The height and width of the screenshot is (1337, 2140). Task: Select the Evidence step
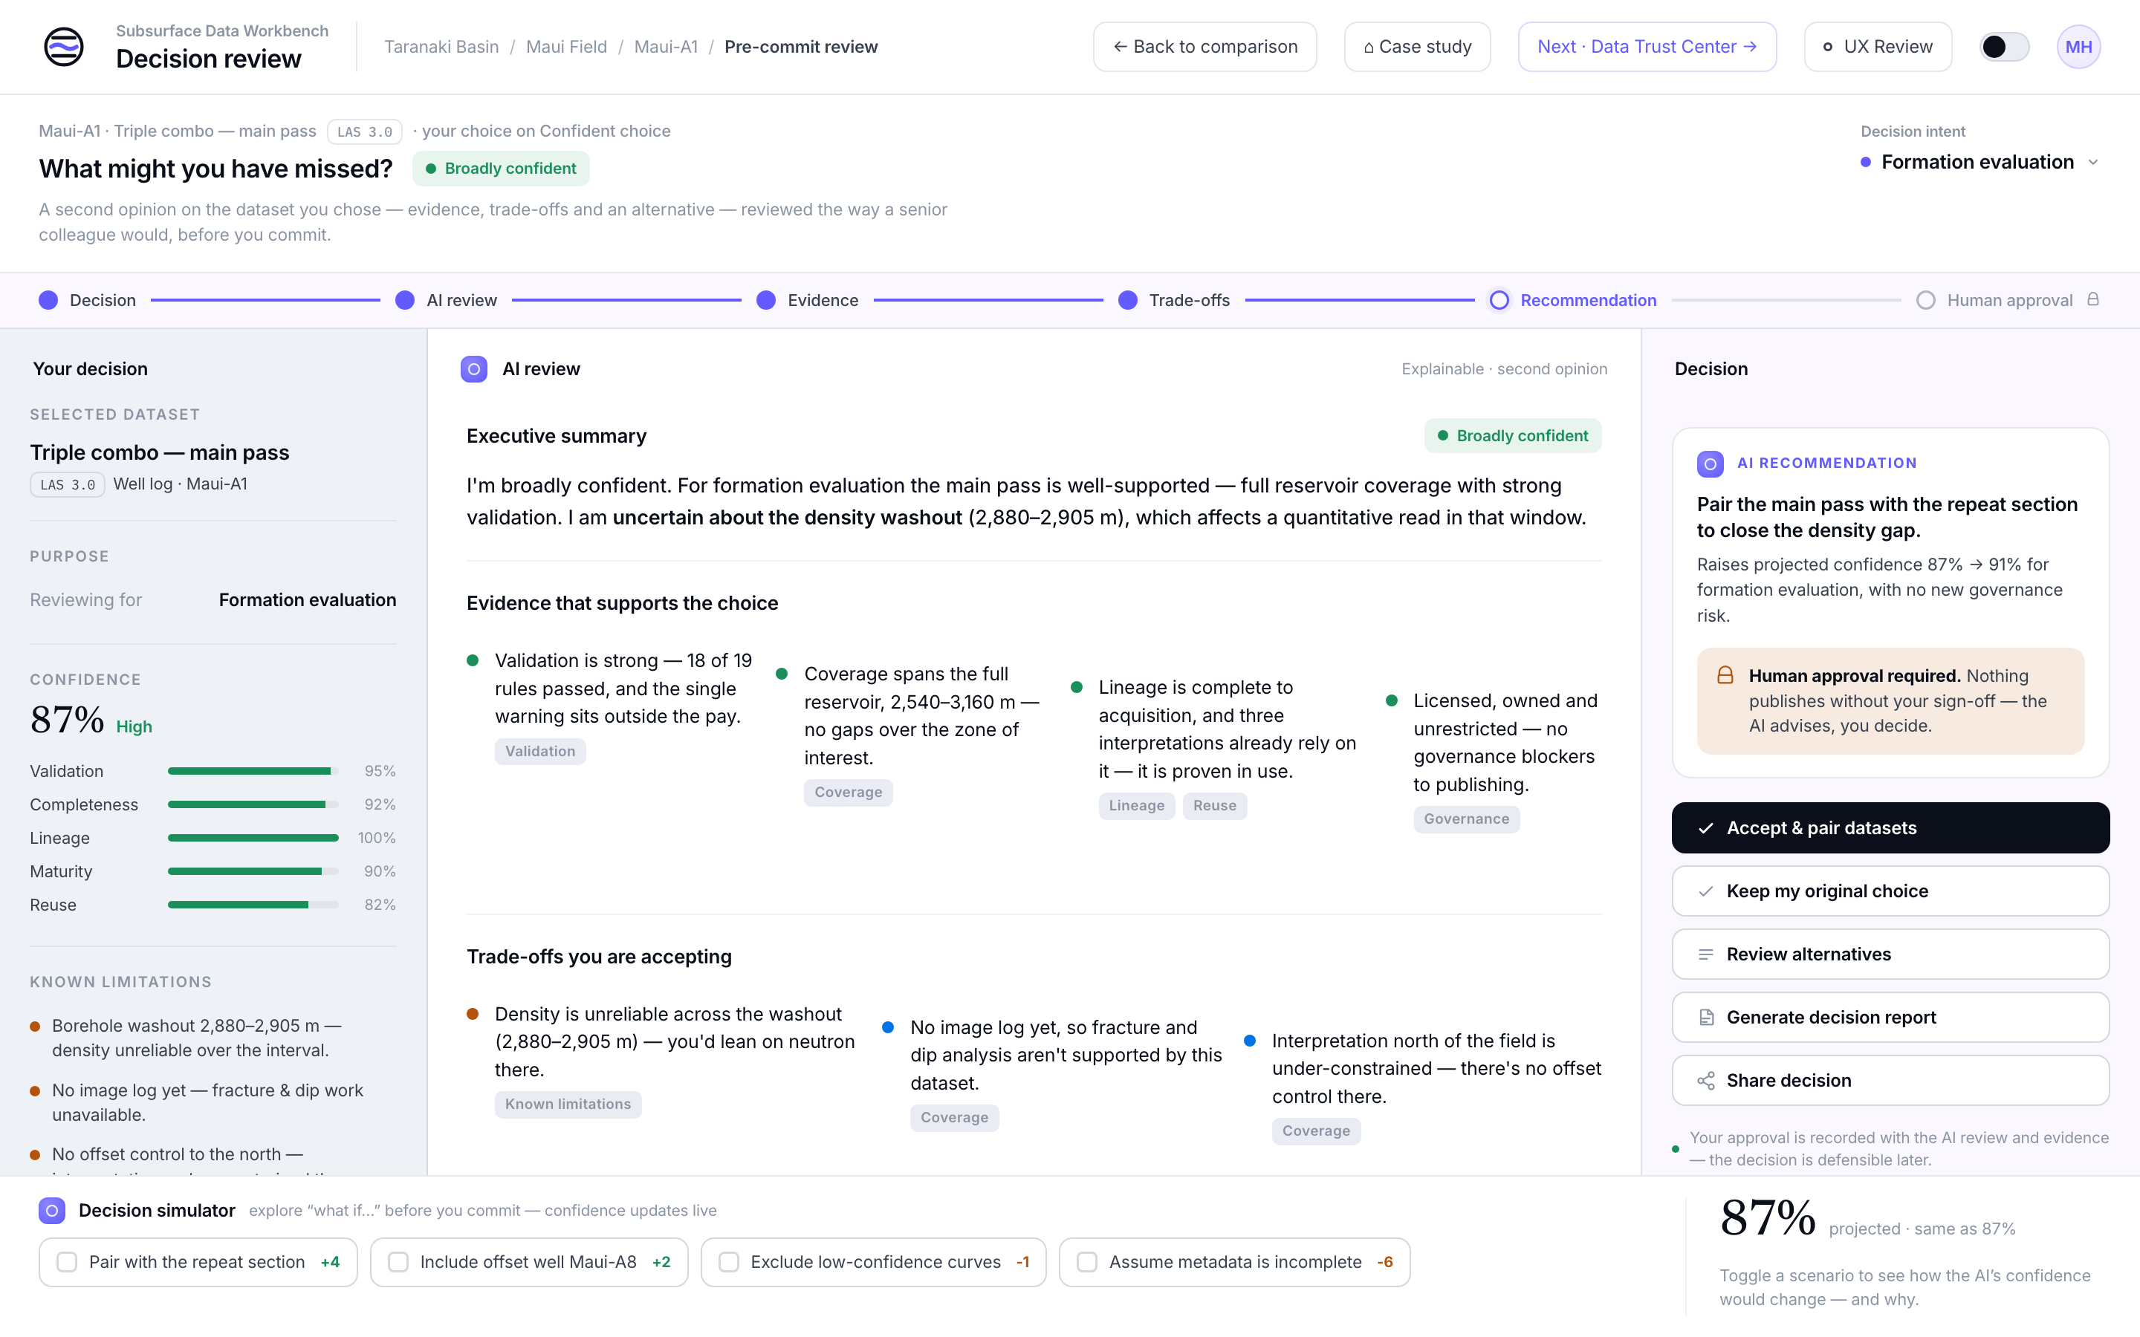(808, 301)
